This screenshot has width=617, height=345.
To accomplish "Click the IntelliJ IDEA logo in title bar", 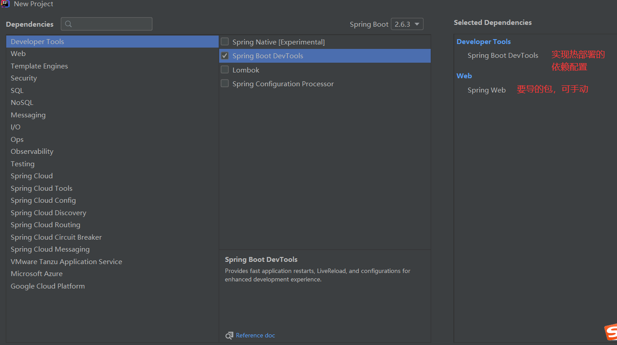I will coord(5,4).
